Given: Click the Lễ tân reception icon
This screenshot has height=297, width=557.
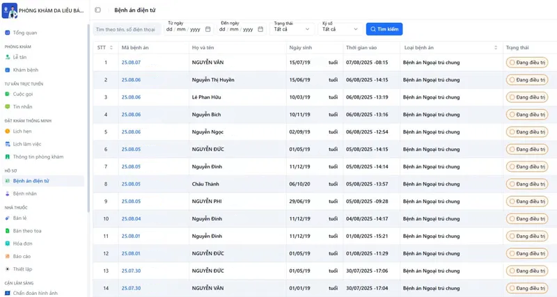Looking at the screenshot, I should pos(8,57).
